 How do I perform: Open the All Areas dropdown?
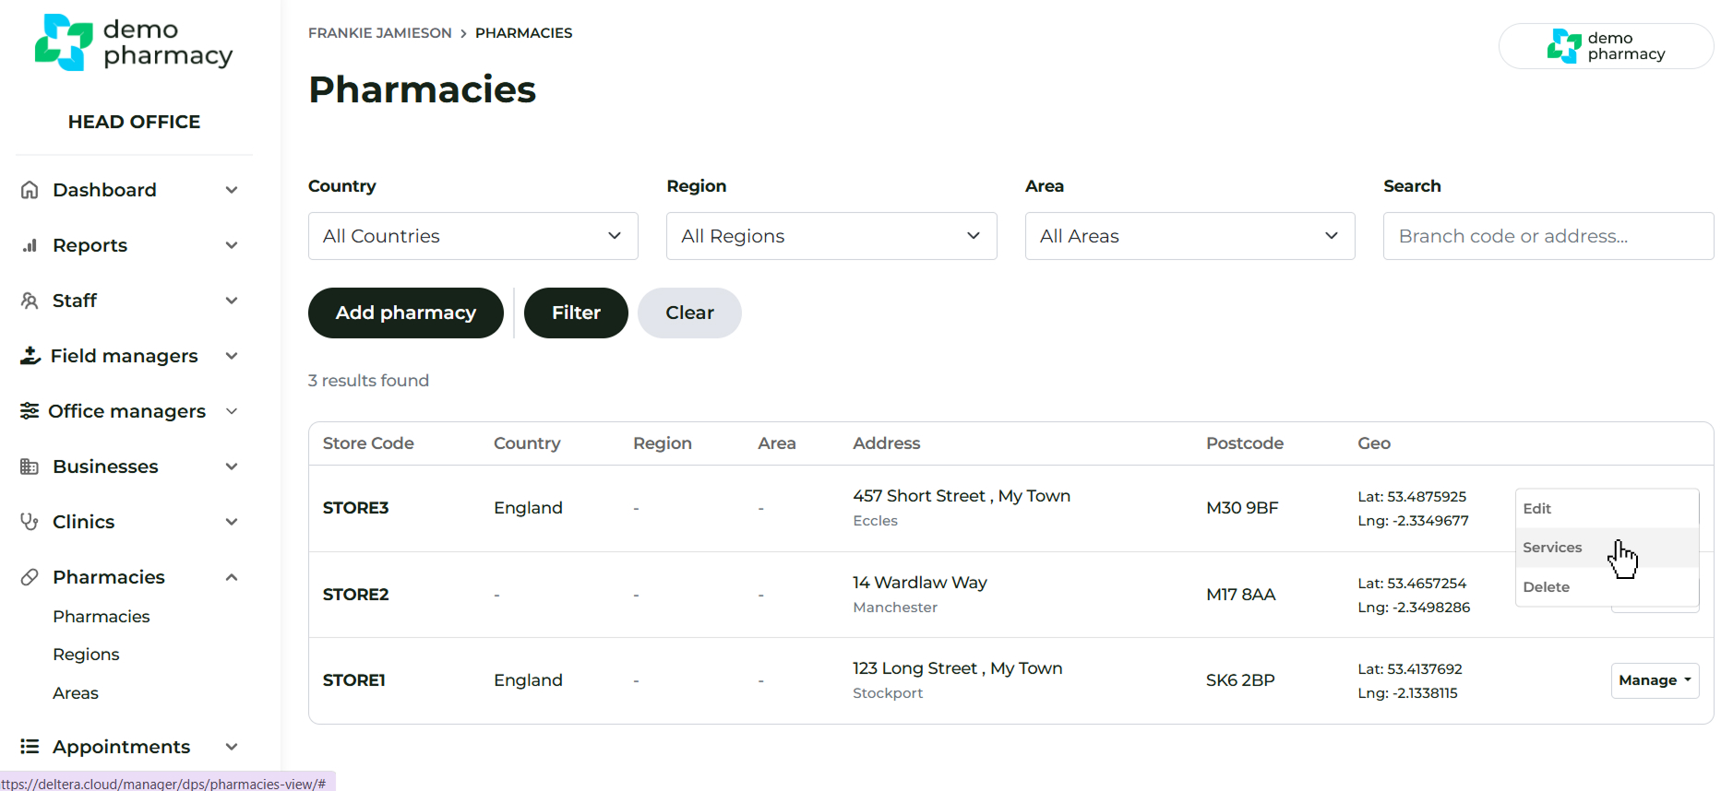[x=1189, y=236]
